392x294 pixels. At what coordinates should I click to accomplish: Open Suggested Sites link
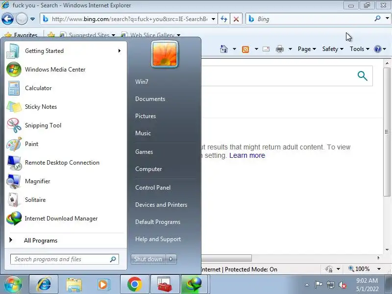tap(87, 35)
